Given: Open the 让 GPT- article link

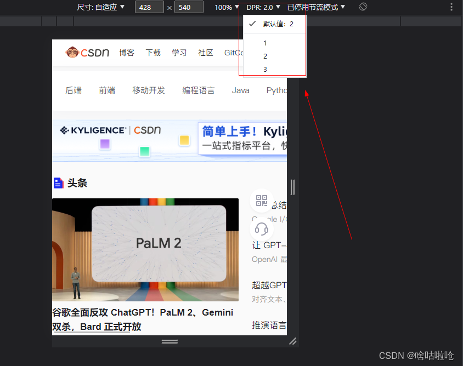Looking at the screenshot, I should coord(269,245).
